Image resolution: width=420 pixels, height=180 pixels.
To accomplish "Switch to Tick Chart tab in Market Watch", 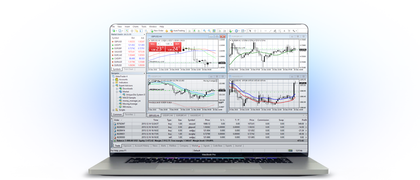I will [128, 69].
